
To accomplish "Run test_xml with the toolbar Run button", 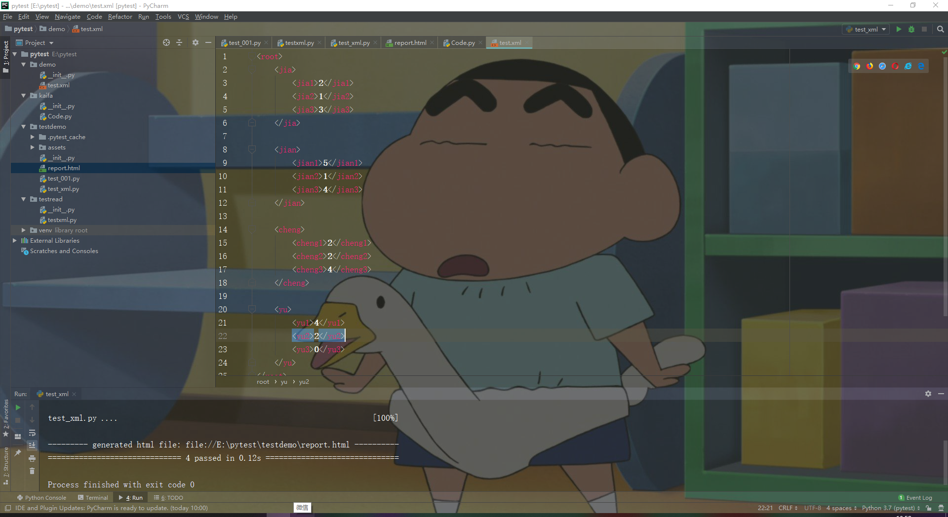I will [x=899, y=29].
